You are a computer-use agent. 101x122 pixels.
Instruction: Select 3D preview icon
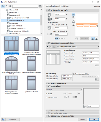click(74, 20)
